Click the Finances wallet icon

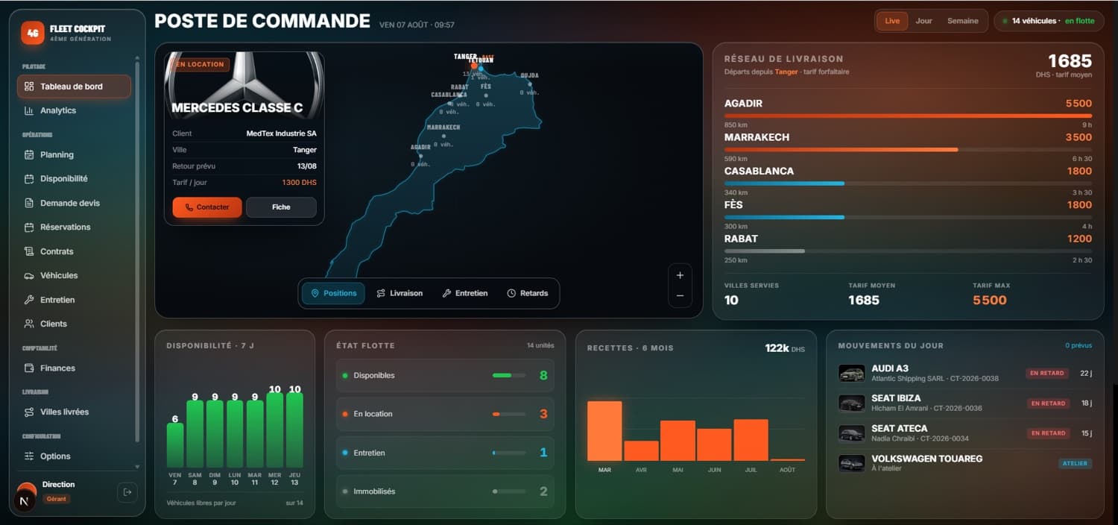[29, 368]
